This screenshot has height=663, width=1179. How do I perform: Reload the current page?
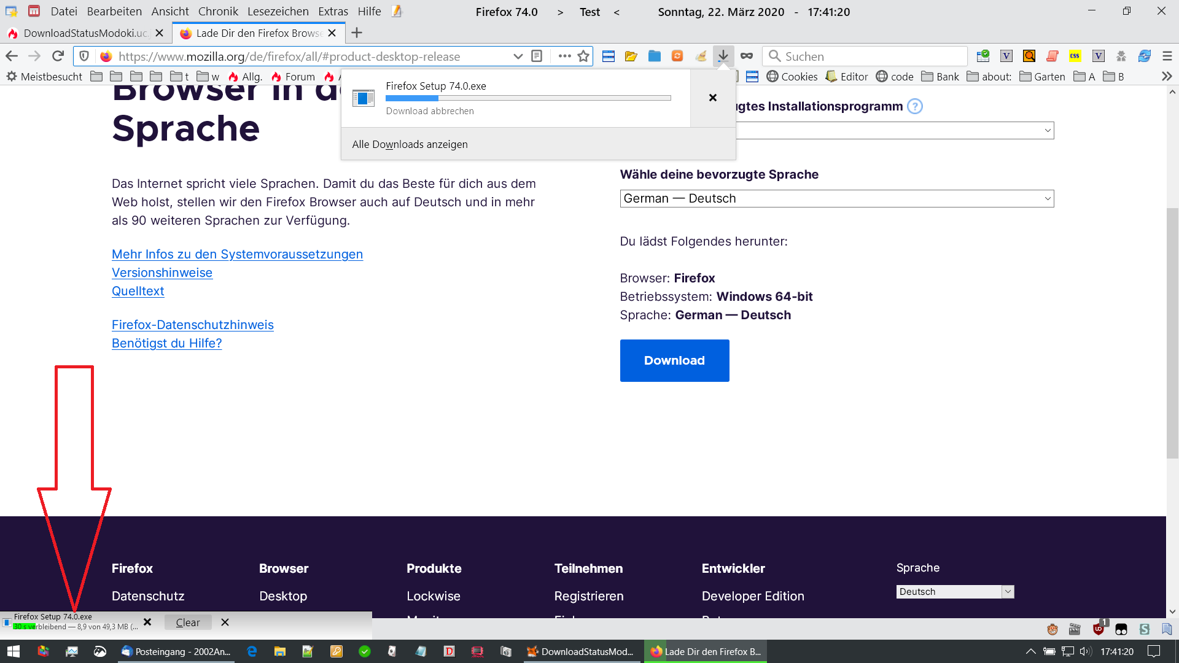tap(58, 56)
